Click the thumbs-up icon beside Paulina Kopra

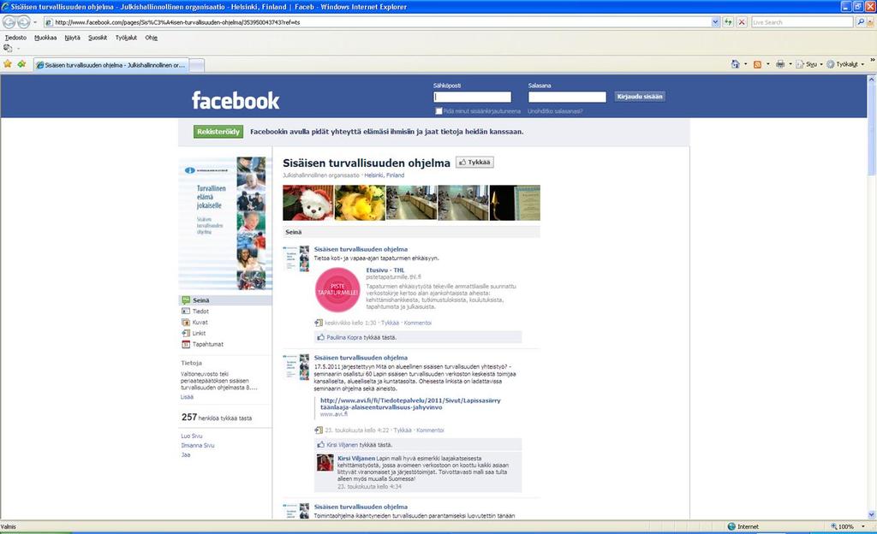pyautogui.click(x=321, y=337)
